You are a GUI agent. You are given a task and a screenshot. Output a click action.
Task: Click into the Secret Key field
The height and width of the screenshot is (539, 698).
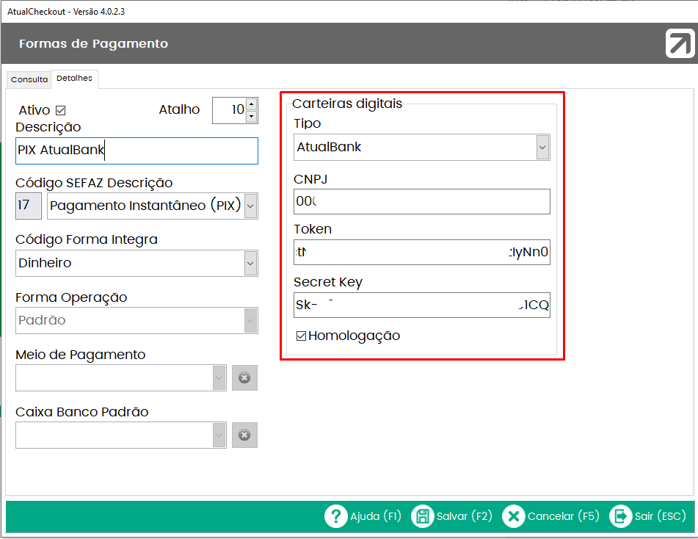(x=421, y=305)
